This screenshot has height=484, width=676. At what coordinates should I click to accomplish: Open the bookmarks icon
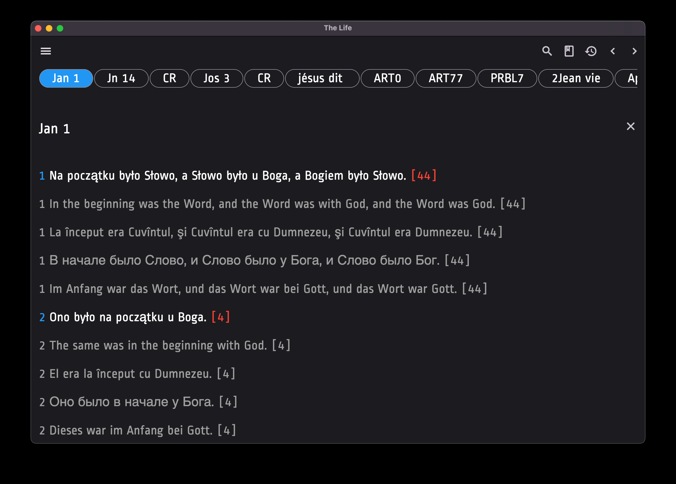coord(569,51)
